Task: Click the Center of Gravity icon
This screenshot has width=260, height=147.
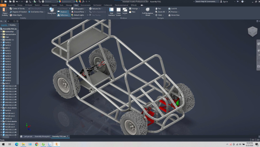Action: [x=11, y=8]
